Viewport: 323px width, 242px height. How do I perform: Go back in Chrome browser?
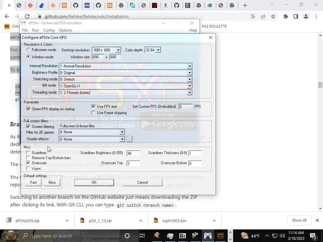pyautogui.click(x=7, y=16)
